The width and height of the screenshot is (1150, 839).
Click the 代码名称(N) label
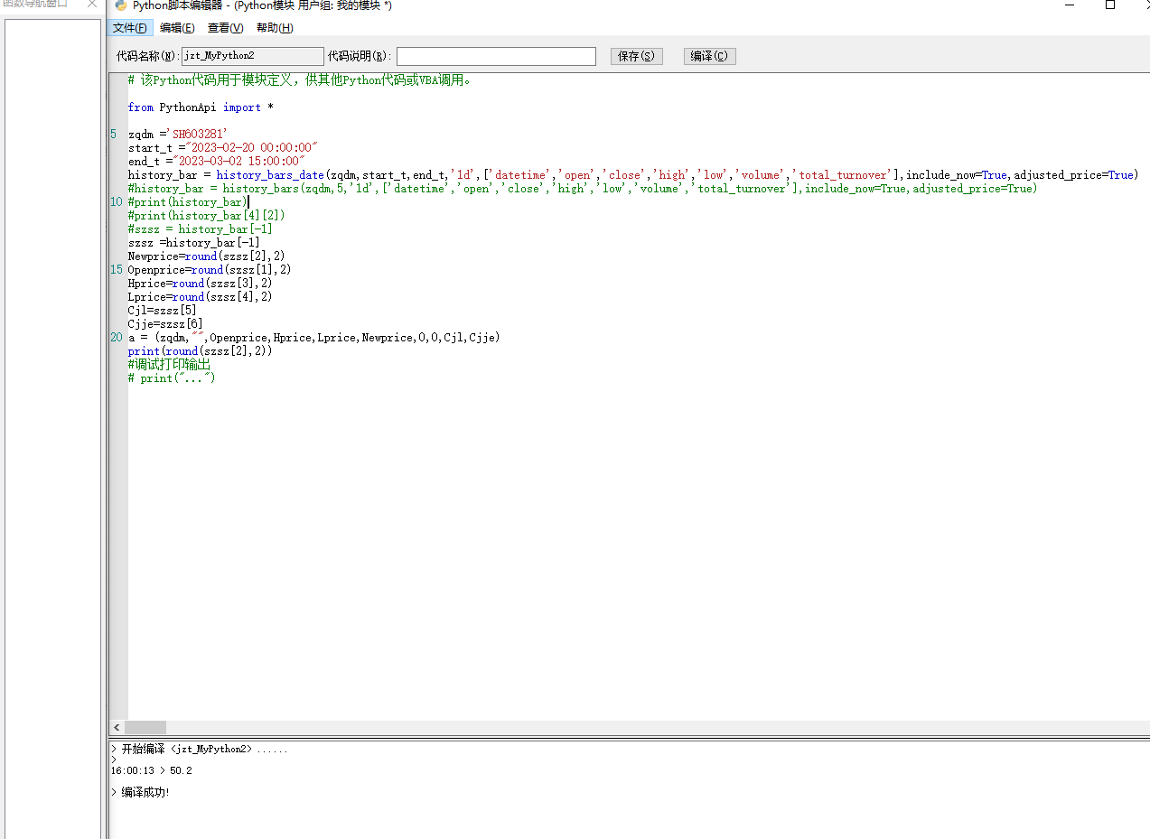[x=148, y=56]
